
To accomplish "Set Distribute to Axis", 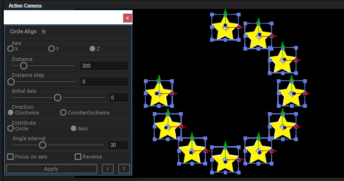I will coord(73,128).
